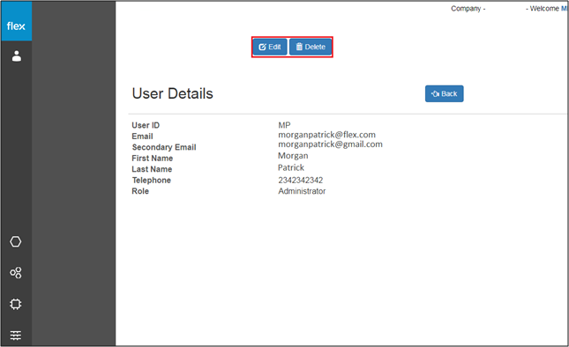
Task: Select the first name Morgan
Action: coord(293,156)
